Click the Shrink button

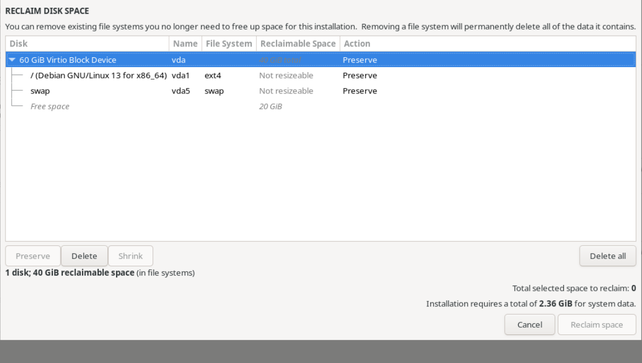(130, 256)
